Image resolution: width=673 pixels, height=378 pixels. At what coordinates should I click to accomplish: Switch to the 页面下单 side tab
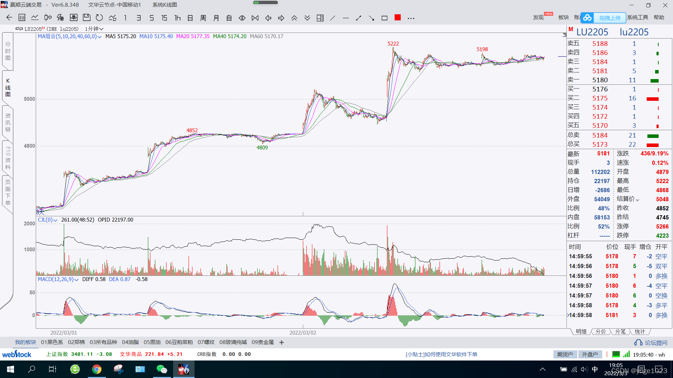coord(8,192)
